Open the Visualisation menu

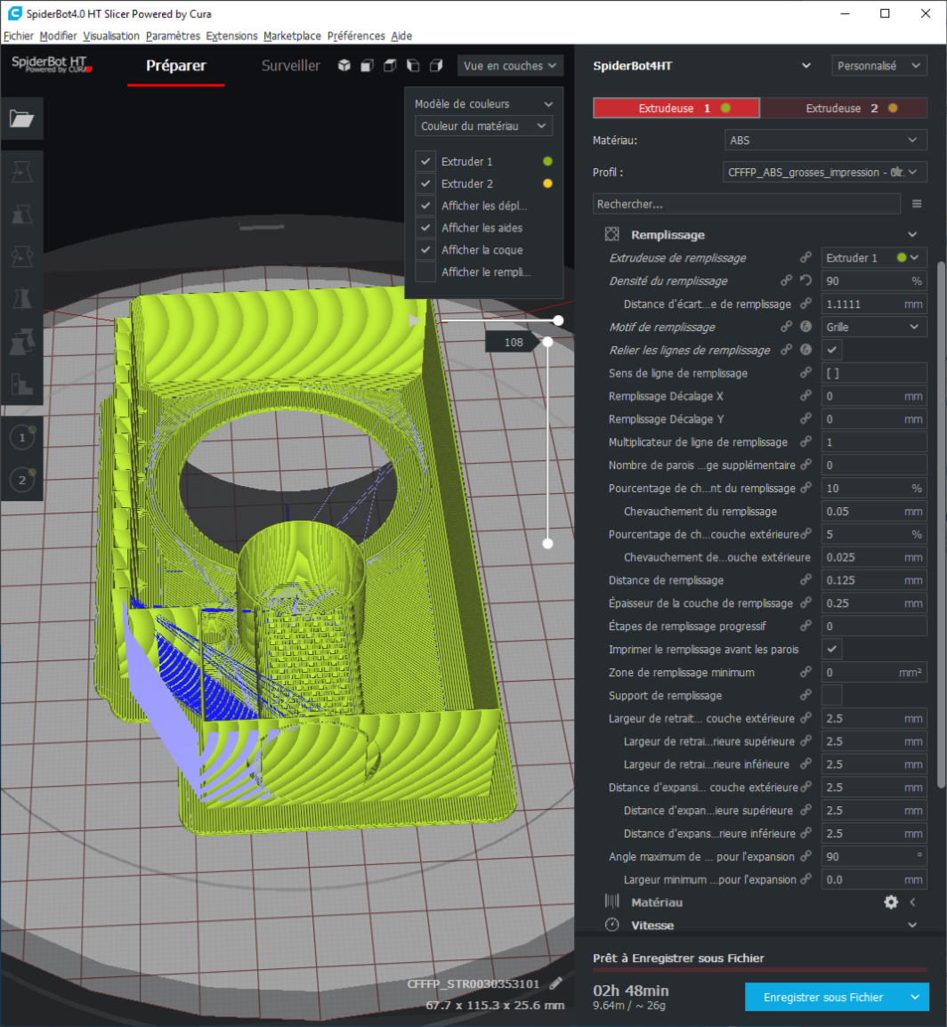point(111,36)
